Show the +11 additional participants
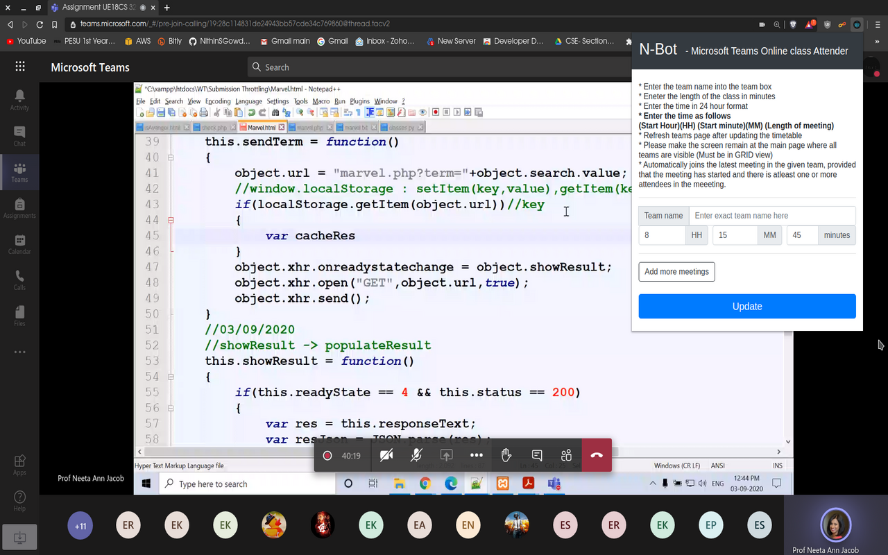 point(80,526)
